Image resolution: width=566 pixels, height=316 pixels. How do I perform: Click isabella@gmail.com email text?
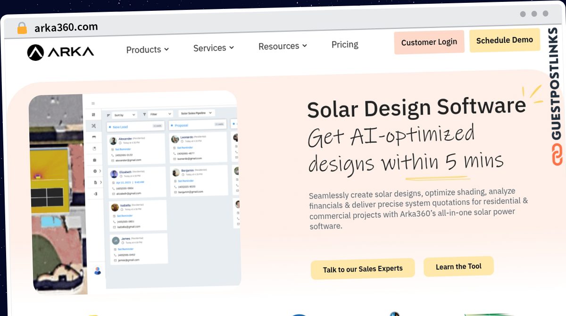click(x=129, y=227)
